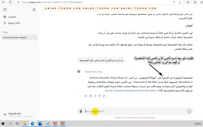This screenshot has width=203, height=127.
Task: Open File Explorer from the taskbar
Action: point(25,124)
